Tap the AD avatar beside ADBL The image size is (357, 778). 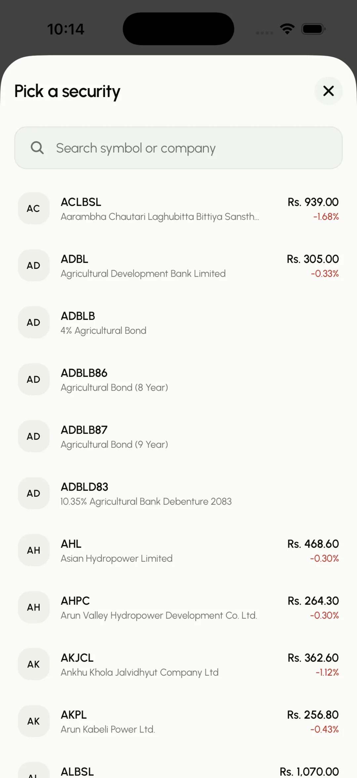(x=34, y=265)
